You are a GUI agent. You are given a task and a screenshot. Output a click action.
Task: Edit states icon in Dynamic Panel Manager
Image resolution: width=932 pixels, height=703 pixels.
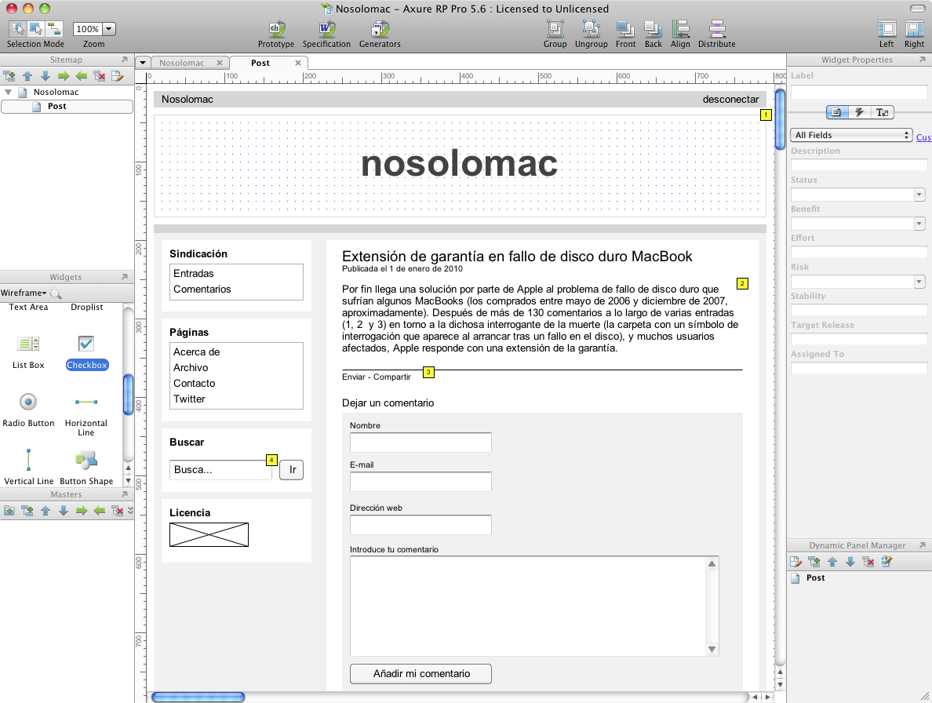[886, 562]
